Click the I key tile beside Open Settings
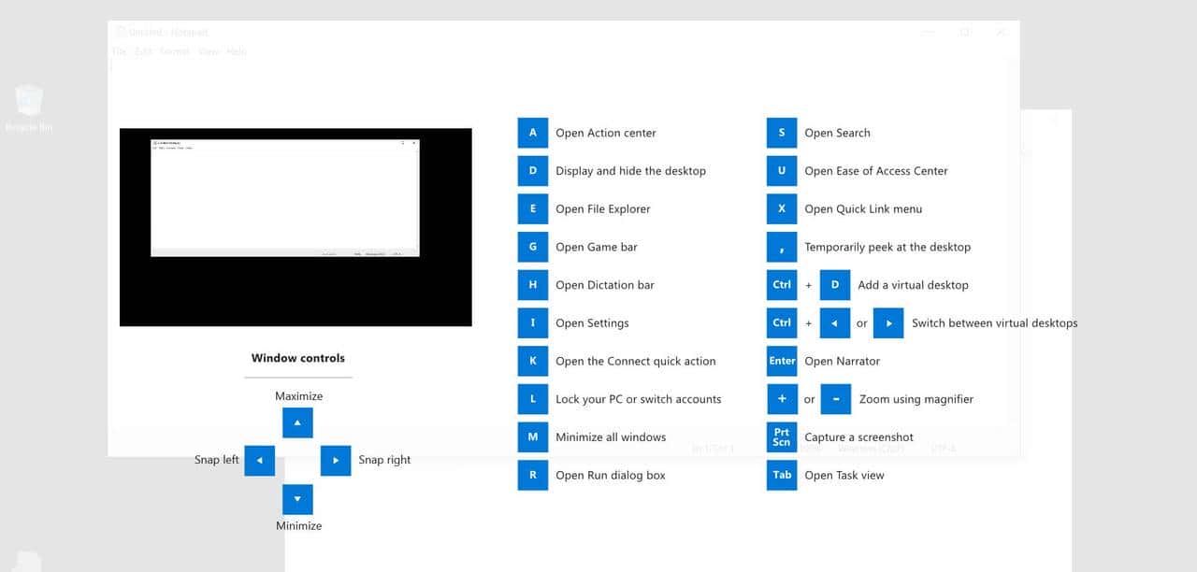 coord(532,323)
